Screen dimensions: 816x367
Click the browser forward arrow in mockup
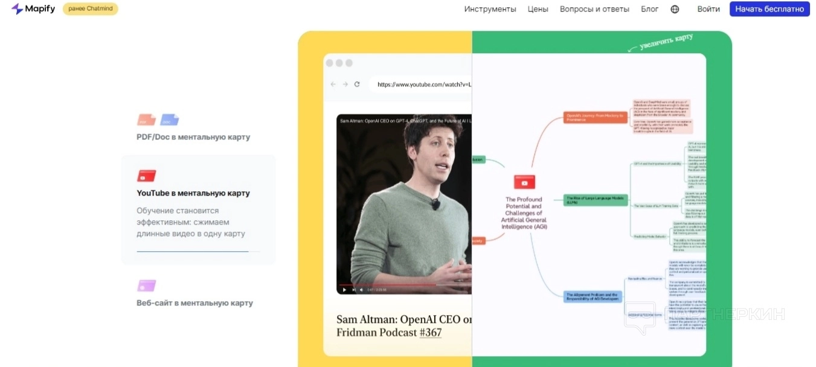pyautogui.click(x=345, y=84)
